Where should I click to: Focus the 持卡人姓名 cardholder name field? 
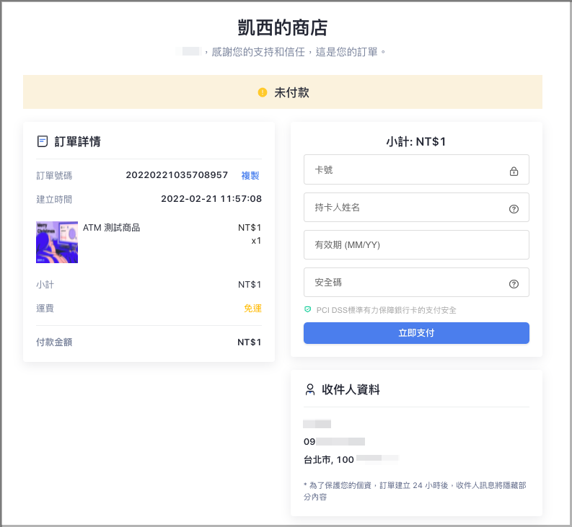pyautogui.click(x=416, y=208)
